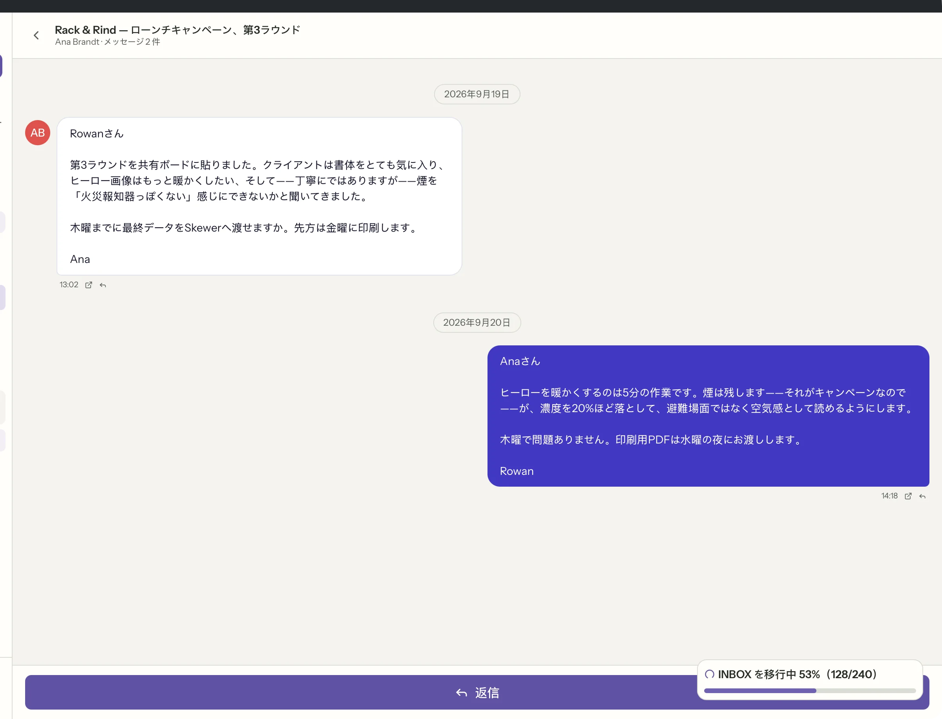Click Ana's message bubble starting Rowanさん
Screen dimensions: 942x719
click(x=259, y=196)
